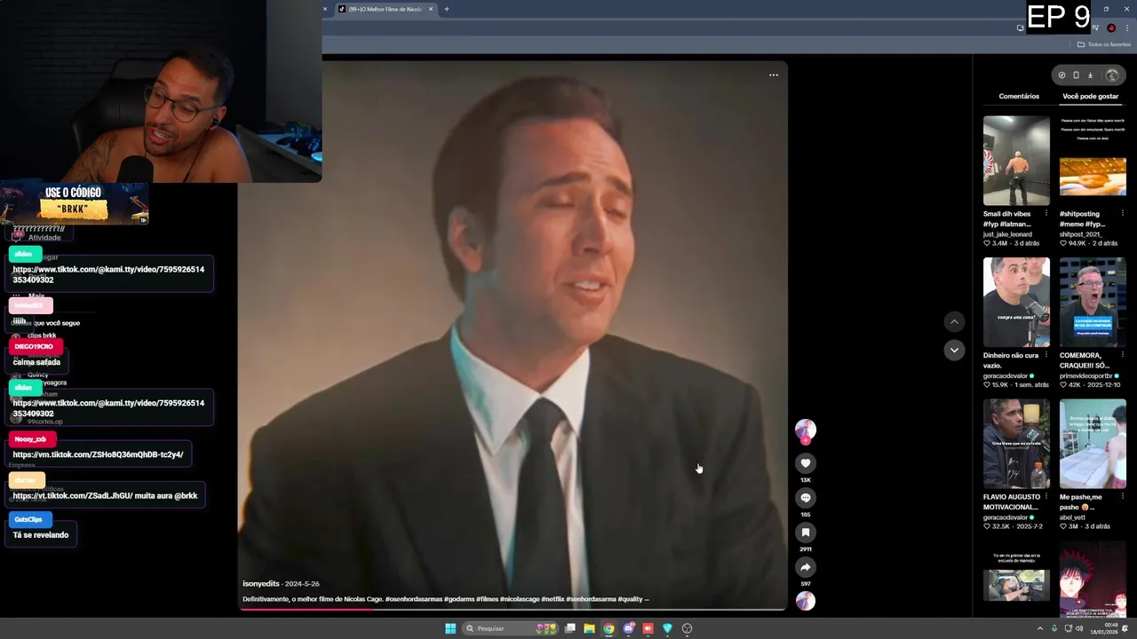1137x639 pixels.
Task: Open the Todos os favoritos bookmarks folder
Action: click(x=1104, y=44)
